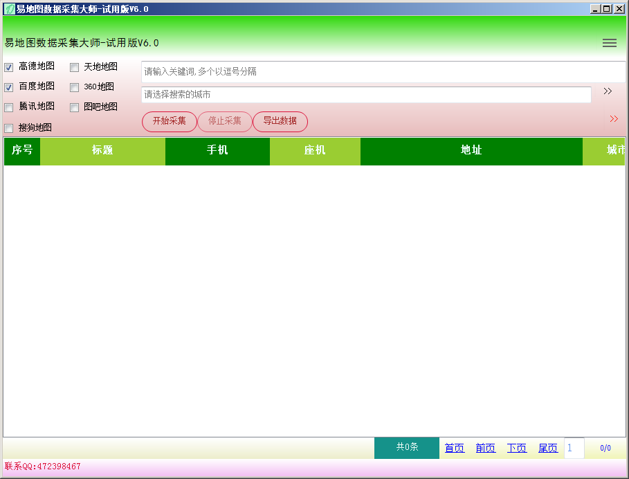This screenshot has height=479, width=629.
Task: Focus the keyword input field
Action: pos(383,72)
